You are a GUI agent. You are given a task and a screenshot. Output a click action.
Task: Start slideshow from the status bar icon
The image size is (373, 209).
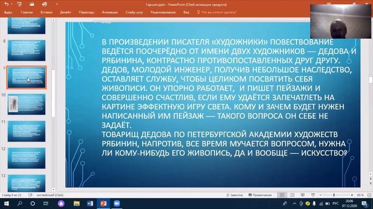click(313, 195)
